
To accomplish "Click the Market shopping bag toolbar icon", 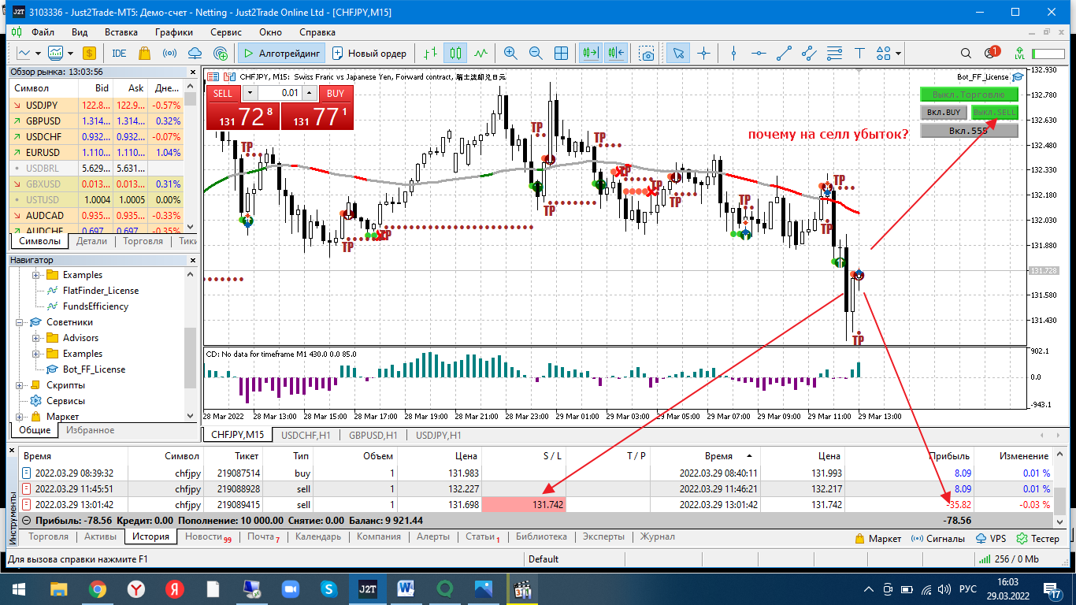I will point(144,54).
